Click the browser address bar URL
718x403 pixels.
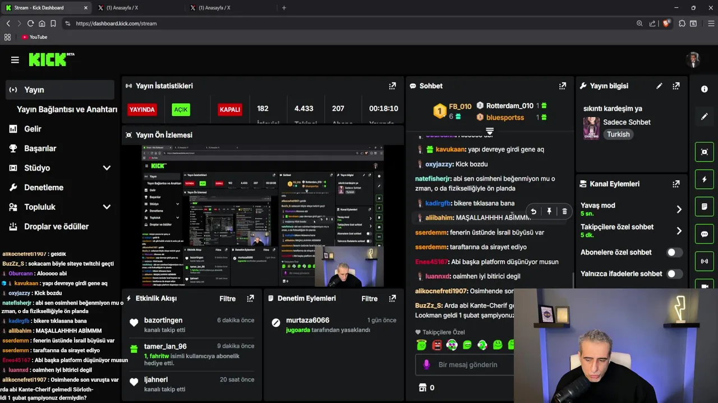(116, 24)
